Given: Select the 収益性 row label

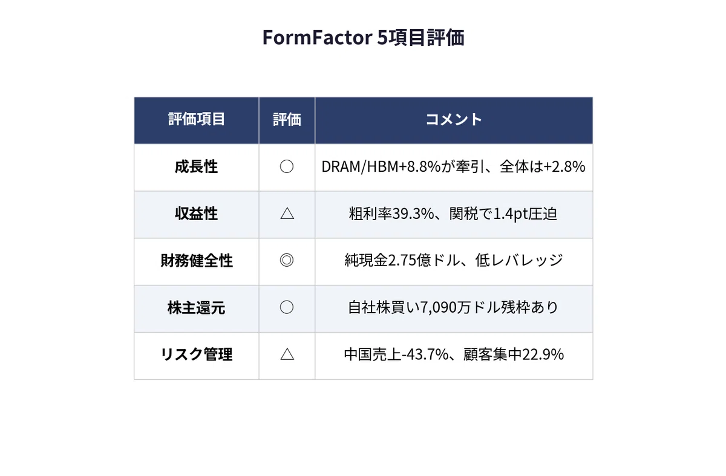Looking at the screenshot, I should pyautogui.click(x=196, y=214).
